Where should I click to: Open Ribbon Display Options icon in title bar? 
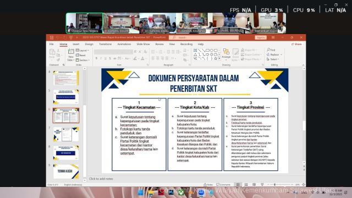(x=273, y=37)
